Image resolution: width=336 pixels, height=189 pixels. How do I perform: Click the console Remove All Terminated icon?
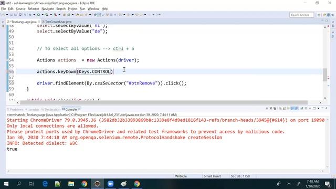(x=275, y=109)
